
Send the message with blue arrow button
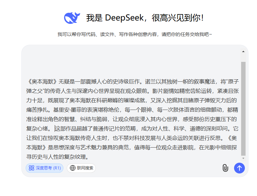click(239, 168)
